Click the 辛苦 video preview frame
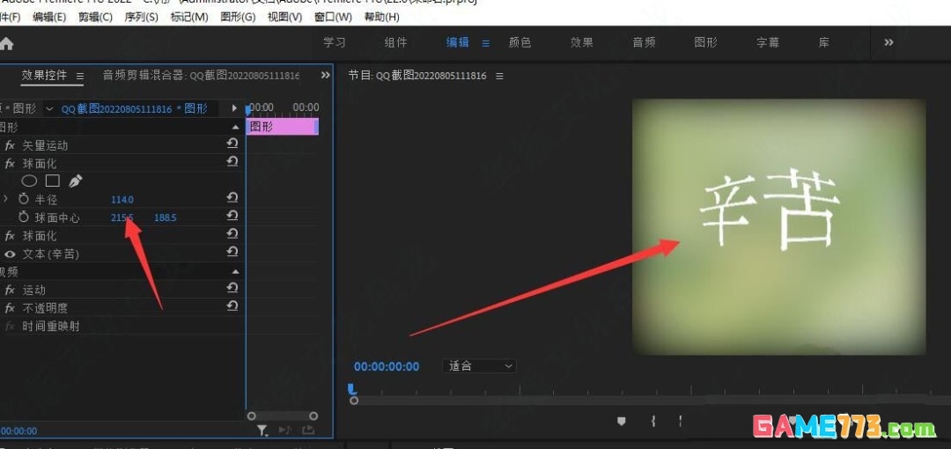This screenshot has height=449, width=951. click(x=778, y=226)
